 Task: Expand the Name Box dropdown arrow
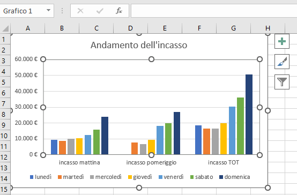(x=48, y=10)
